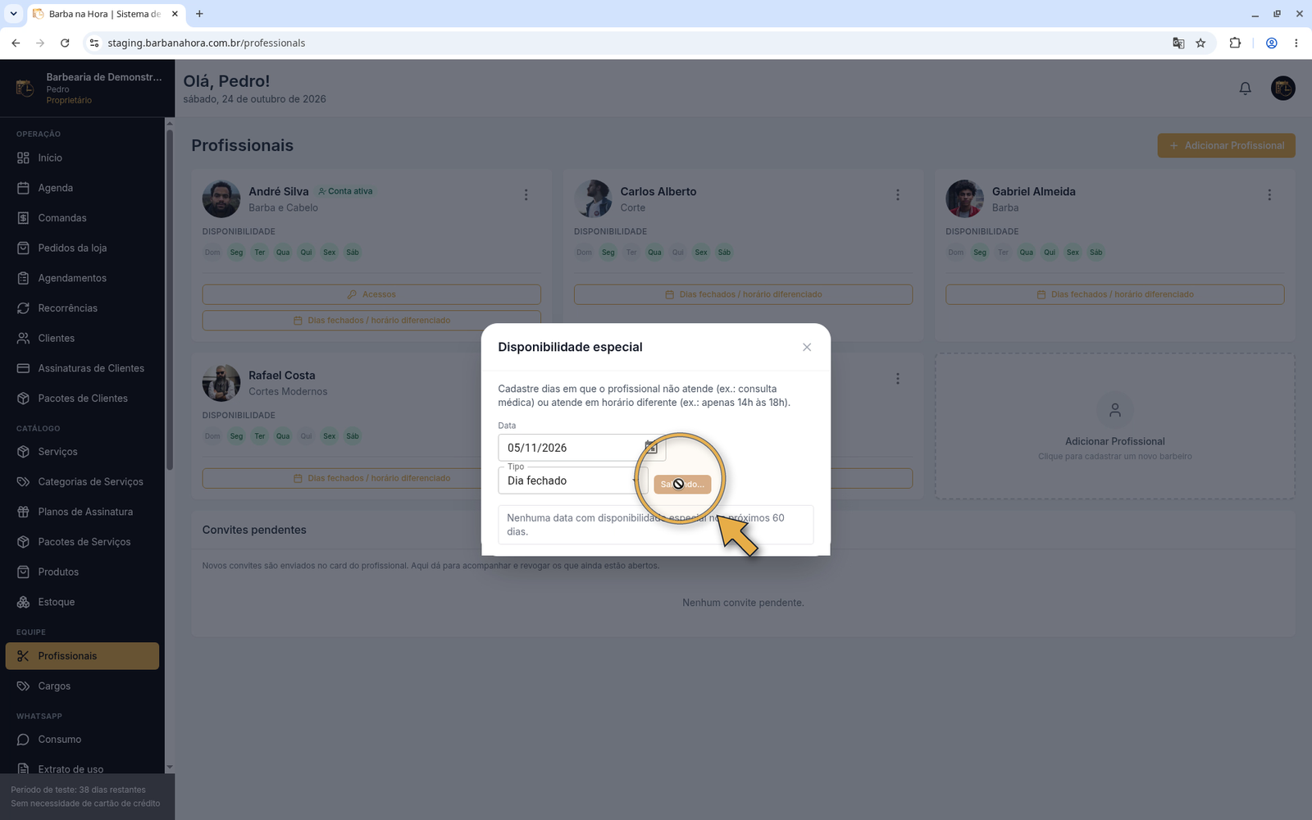Viewport: 1312px width, 820px height.
Task: Open Serviços in the sidebar
Action: coord(82,452)
